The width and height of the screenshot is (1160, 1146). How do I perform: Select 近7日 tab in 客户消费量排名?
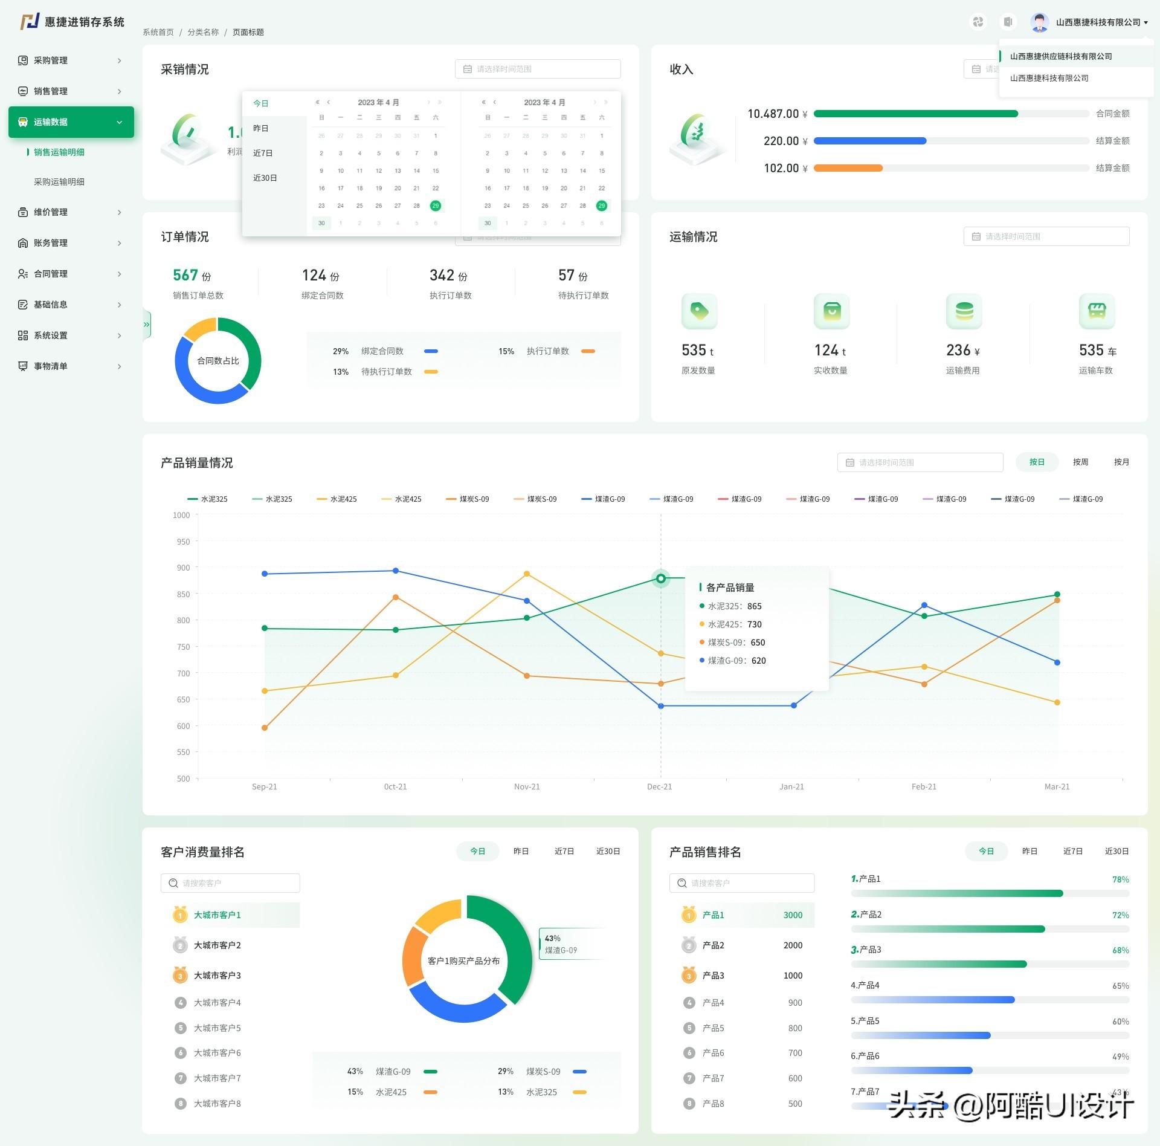pos(564,851)
